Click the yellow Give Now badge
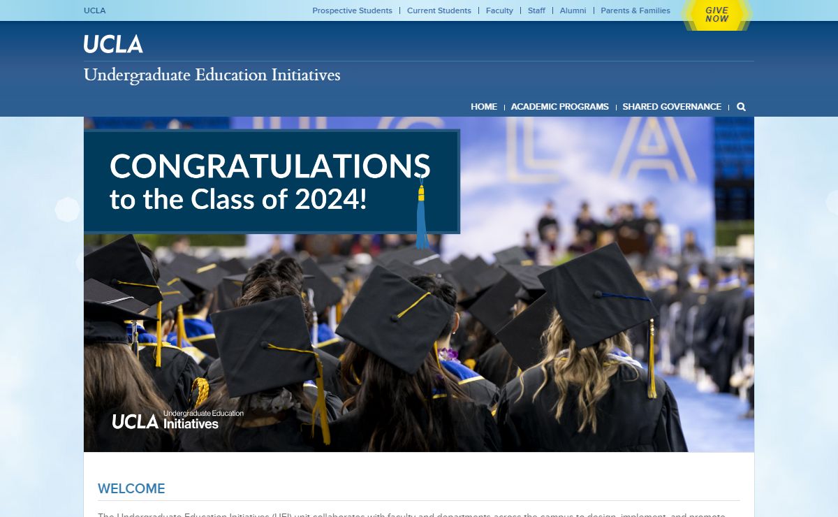838x517 pixels. click(716, 15)
